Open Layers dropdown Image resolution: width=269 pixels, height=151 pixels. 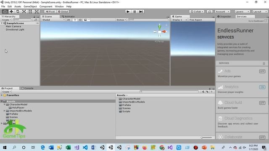click(x=242, y=12)
